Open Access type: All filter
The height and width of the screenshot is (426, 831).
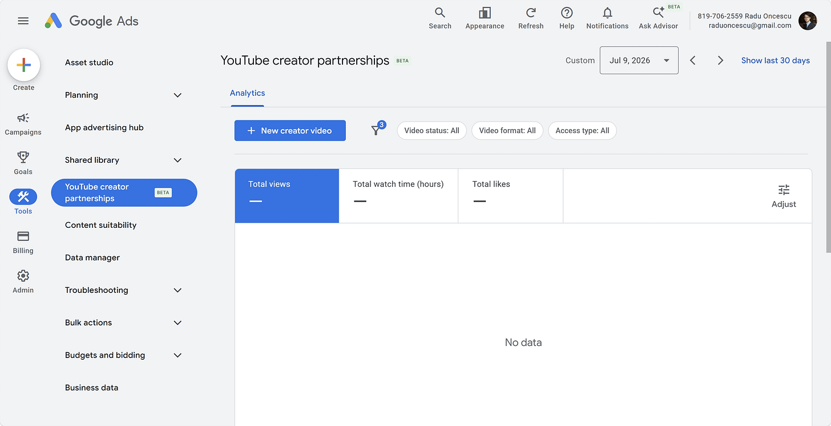click(x=582, y=131)
